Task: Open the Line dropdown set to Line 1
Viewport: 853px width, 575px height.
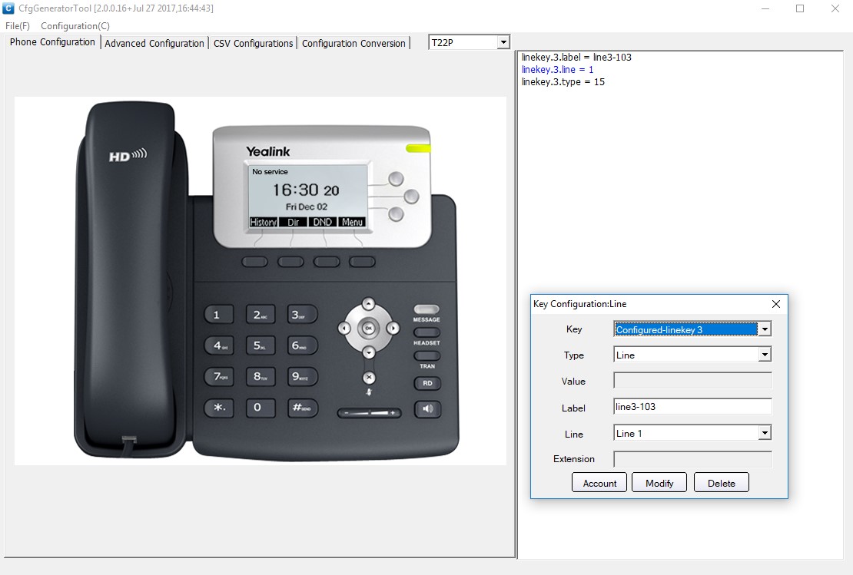Action: click(x=765, y=433)
